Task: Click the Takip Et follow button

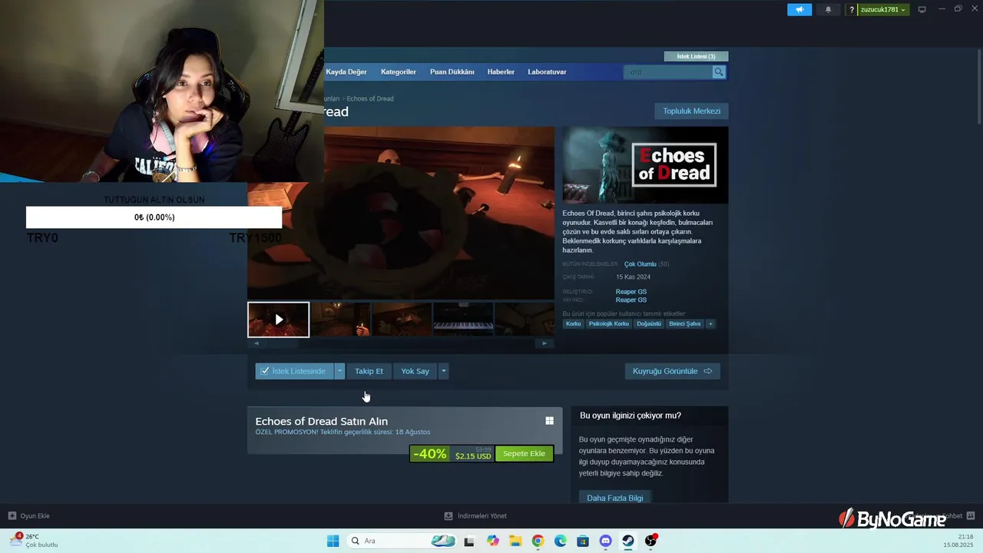Action: click(369, 371)
